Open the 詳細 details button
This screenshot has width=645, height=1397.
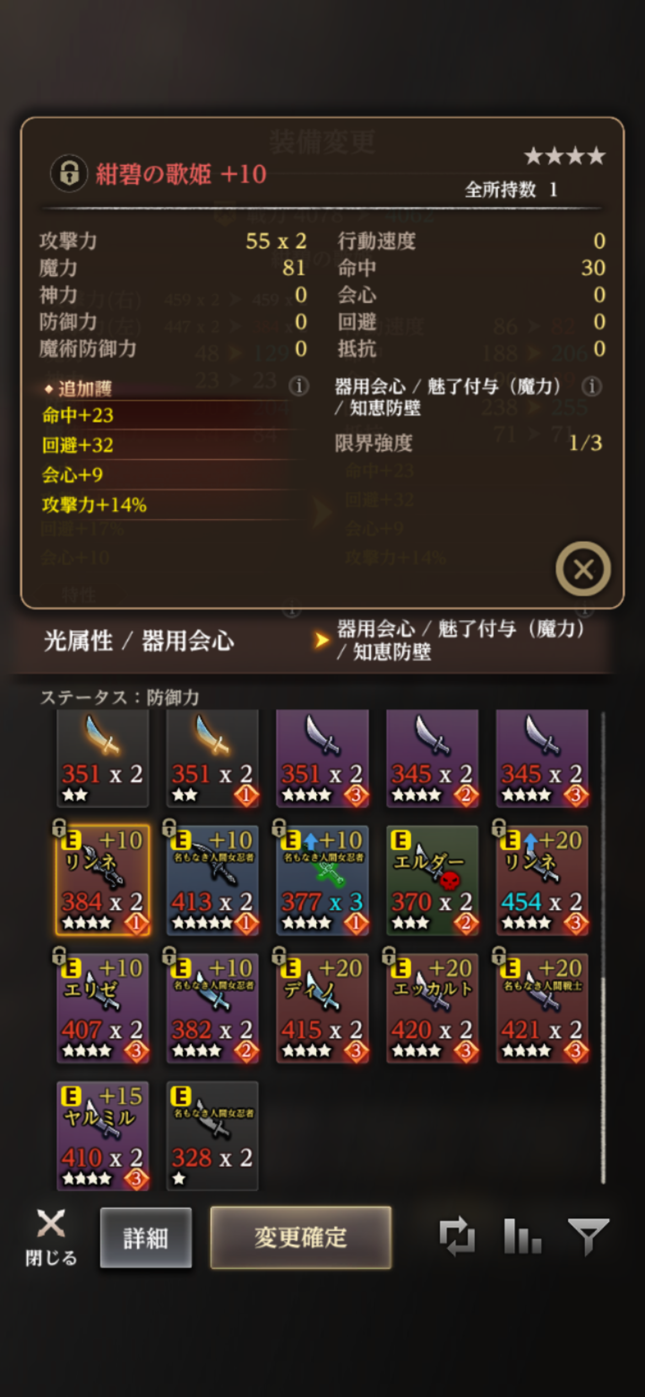tap(146, 1238)
